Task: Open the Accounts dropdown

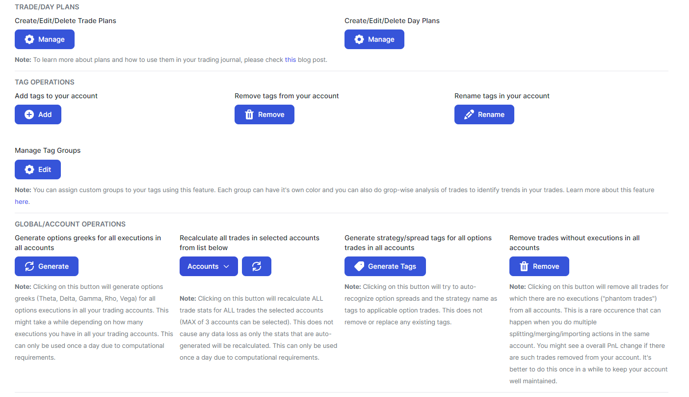Action: 209,266
